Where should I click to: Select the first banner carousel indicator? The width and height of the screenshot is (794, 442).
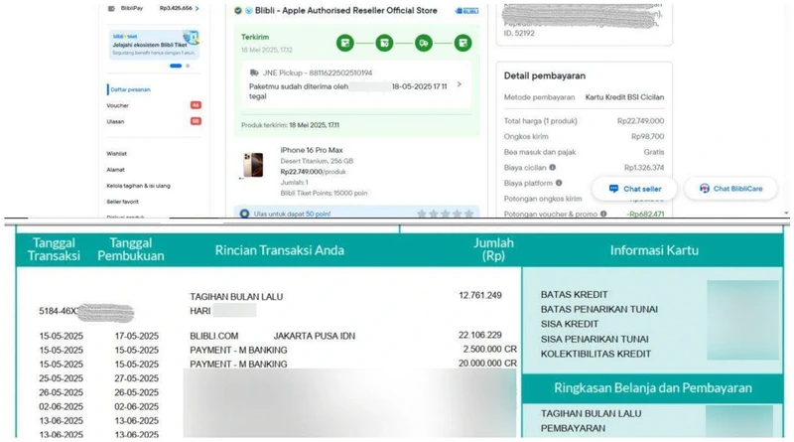[176, 66]
